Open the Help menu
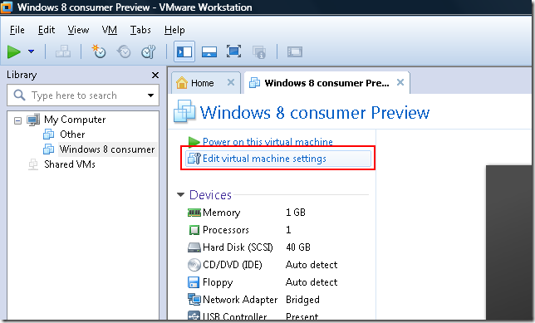This screenshot has height=323, width=535. click(174, 30)
